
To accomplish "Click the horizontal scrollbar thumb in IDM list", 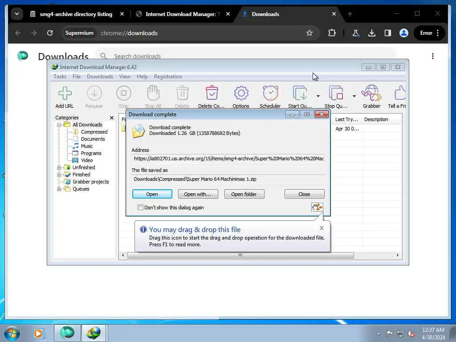I will point(240,255).
